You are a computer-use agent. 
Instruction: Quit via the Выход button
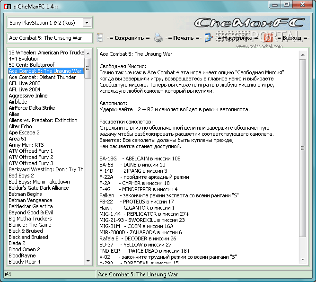point(292,38)
